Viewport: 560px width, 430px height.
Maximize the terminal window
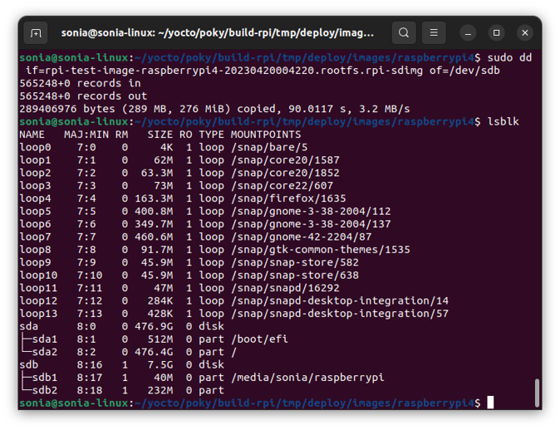(x=496, y=33)
